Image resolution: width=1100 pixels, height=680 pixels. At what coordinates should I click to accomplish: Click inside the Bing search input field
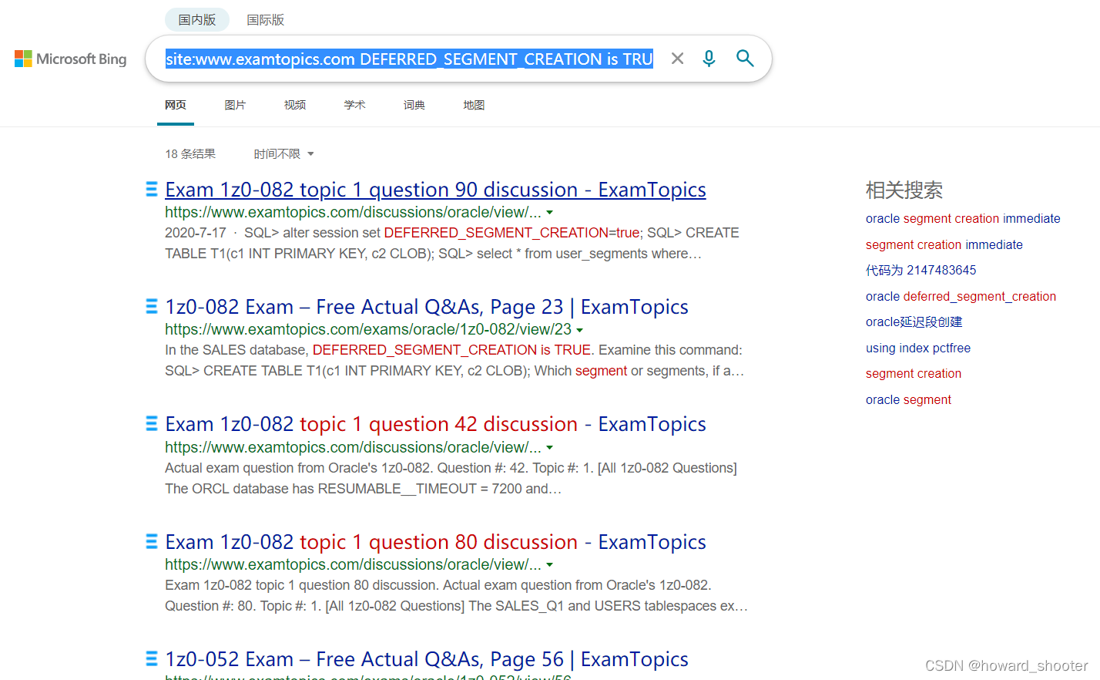pos(409,59)
